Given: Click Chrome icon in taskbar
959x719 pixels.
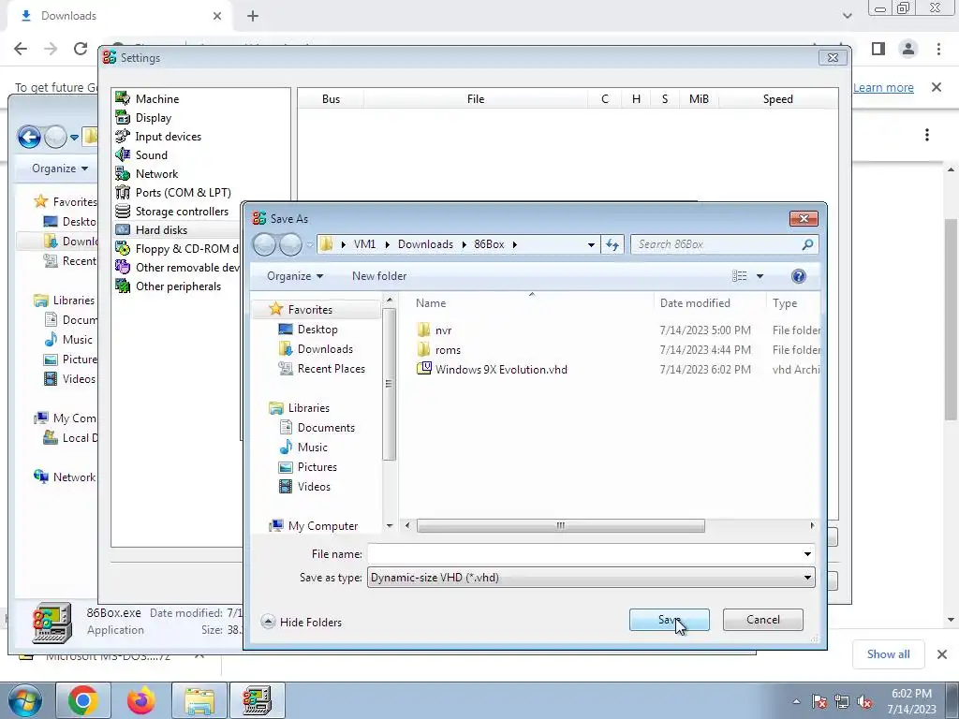Looking at the screenshot, I should tap(82, 700).
